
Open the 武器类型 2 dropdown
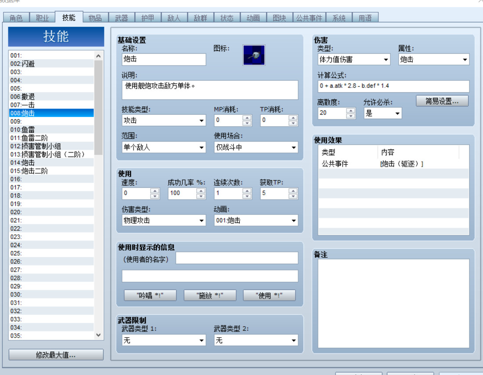(x=256, y=340)
